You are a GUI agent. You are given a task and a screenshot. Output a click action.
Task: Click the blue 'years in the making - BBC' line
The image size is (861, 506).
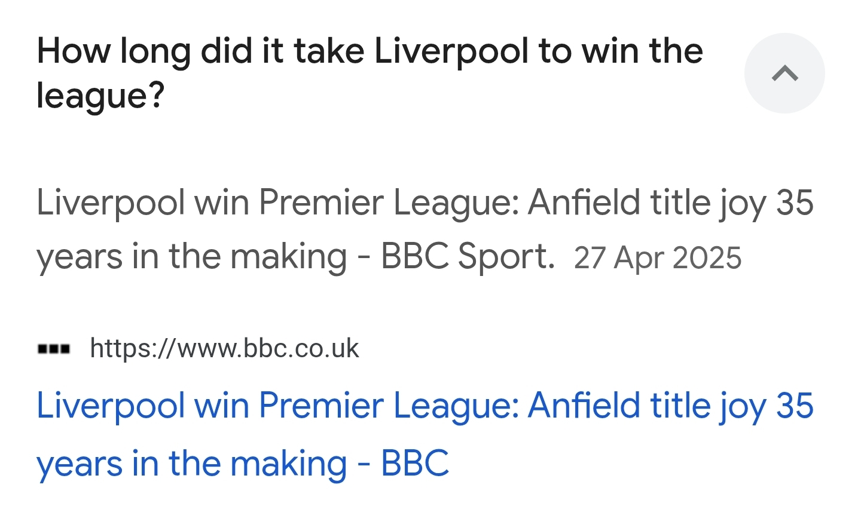coord(243,464)
